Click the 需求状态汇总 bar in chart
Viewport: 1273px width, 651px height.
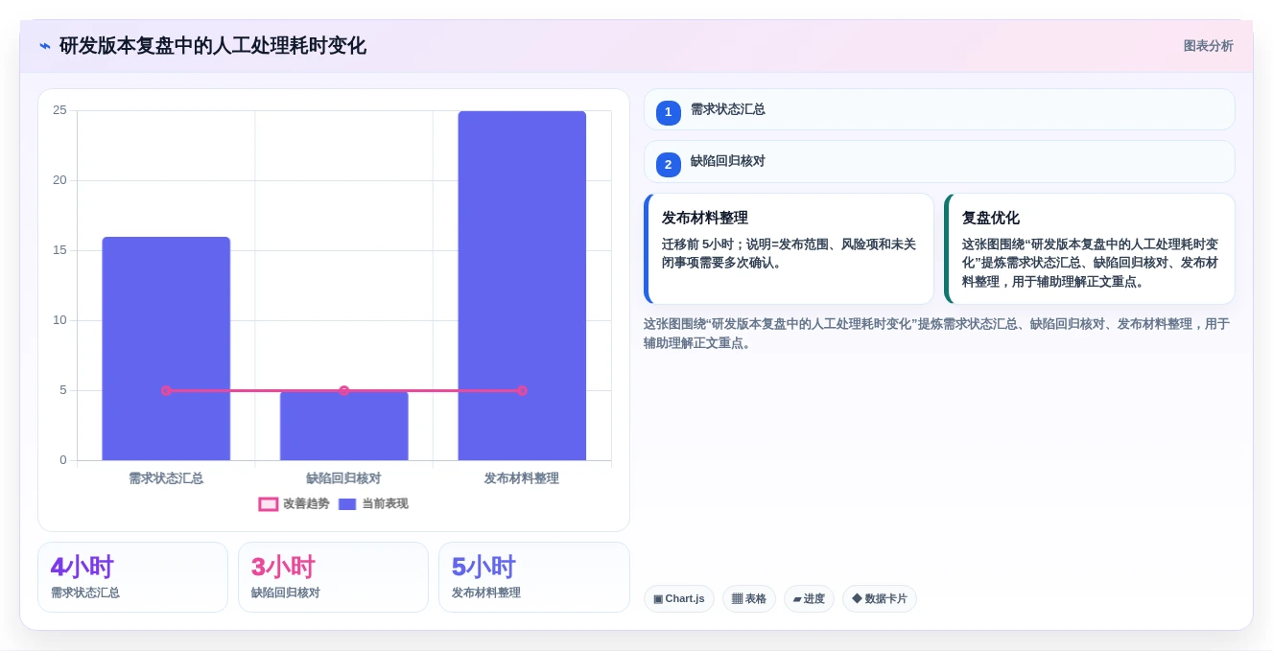pos(166,349)
